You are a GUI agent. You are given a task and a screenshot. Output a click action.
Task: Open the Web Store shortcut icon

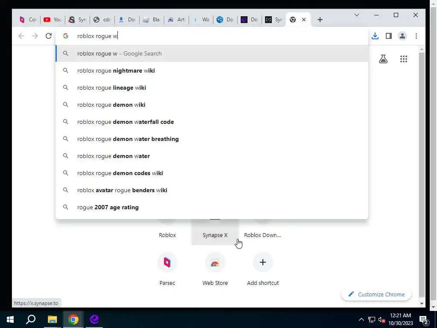(x=215, y=262)
